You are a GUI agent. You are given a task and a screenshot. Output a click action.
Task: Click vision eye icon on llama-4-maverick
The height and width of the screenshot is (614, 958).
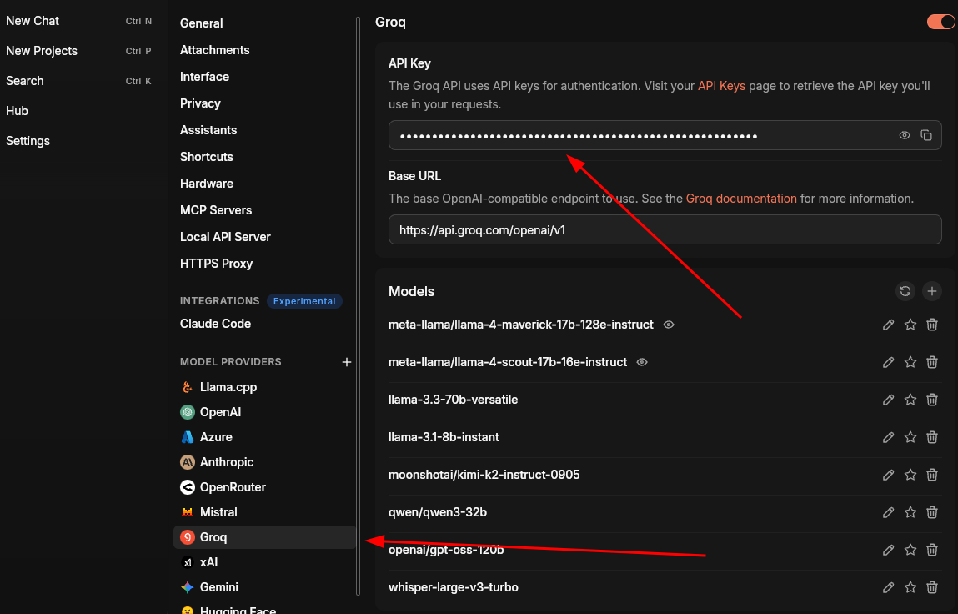(x=669, y=325)
